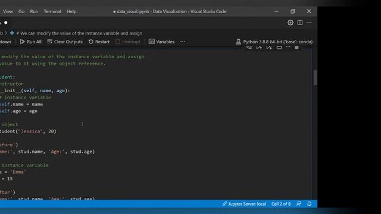Open notebook settings gear icon
Viewport: 381px width, 214px height.
pos(291,23)
